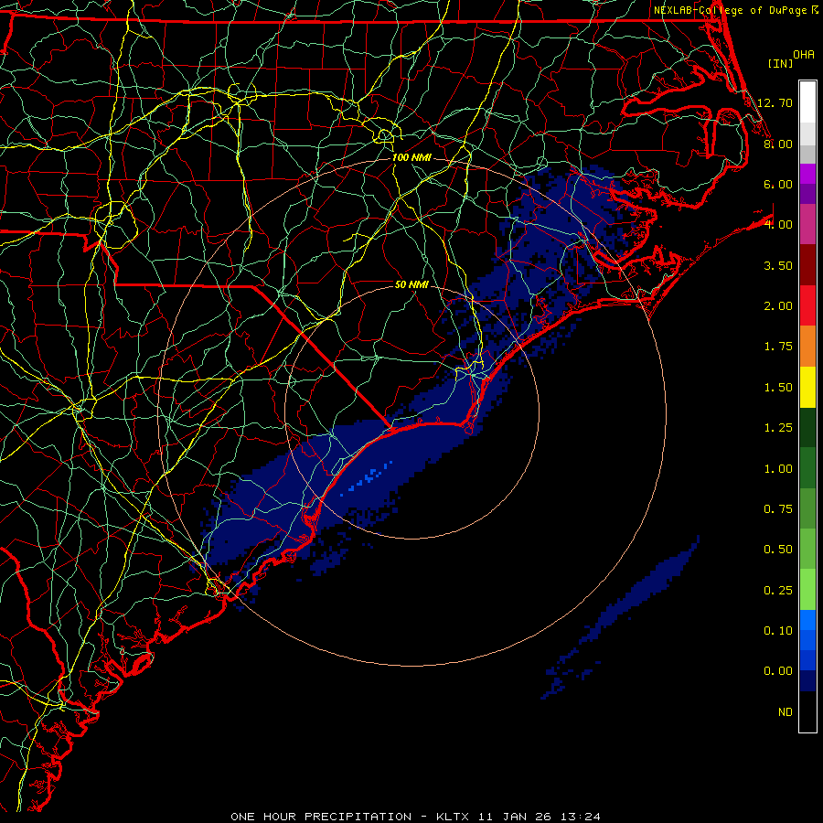Select the 8.00 legend value
823x823 pixels.
[x=778, y=144]
